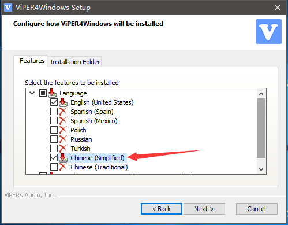Screen dimensions: 288x225
Task: Click the red X icon beside Polish
Action: click(63, 130)
